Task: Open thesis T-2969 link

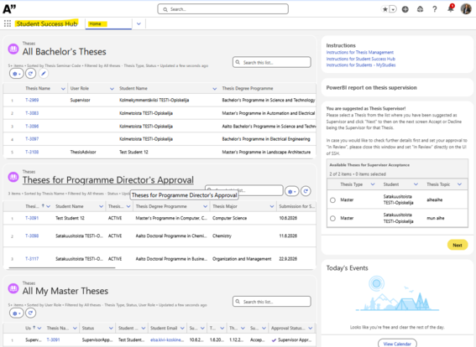Action: (x=32, y=100)
